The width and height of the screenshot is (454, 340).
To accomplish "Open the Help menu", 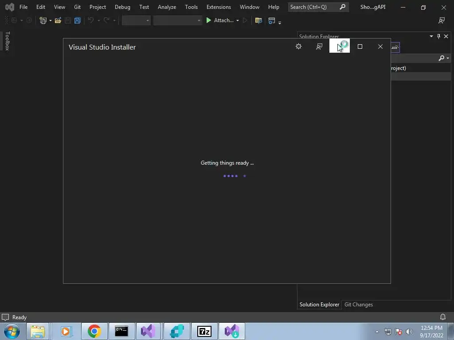I will pos(274,7).
